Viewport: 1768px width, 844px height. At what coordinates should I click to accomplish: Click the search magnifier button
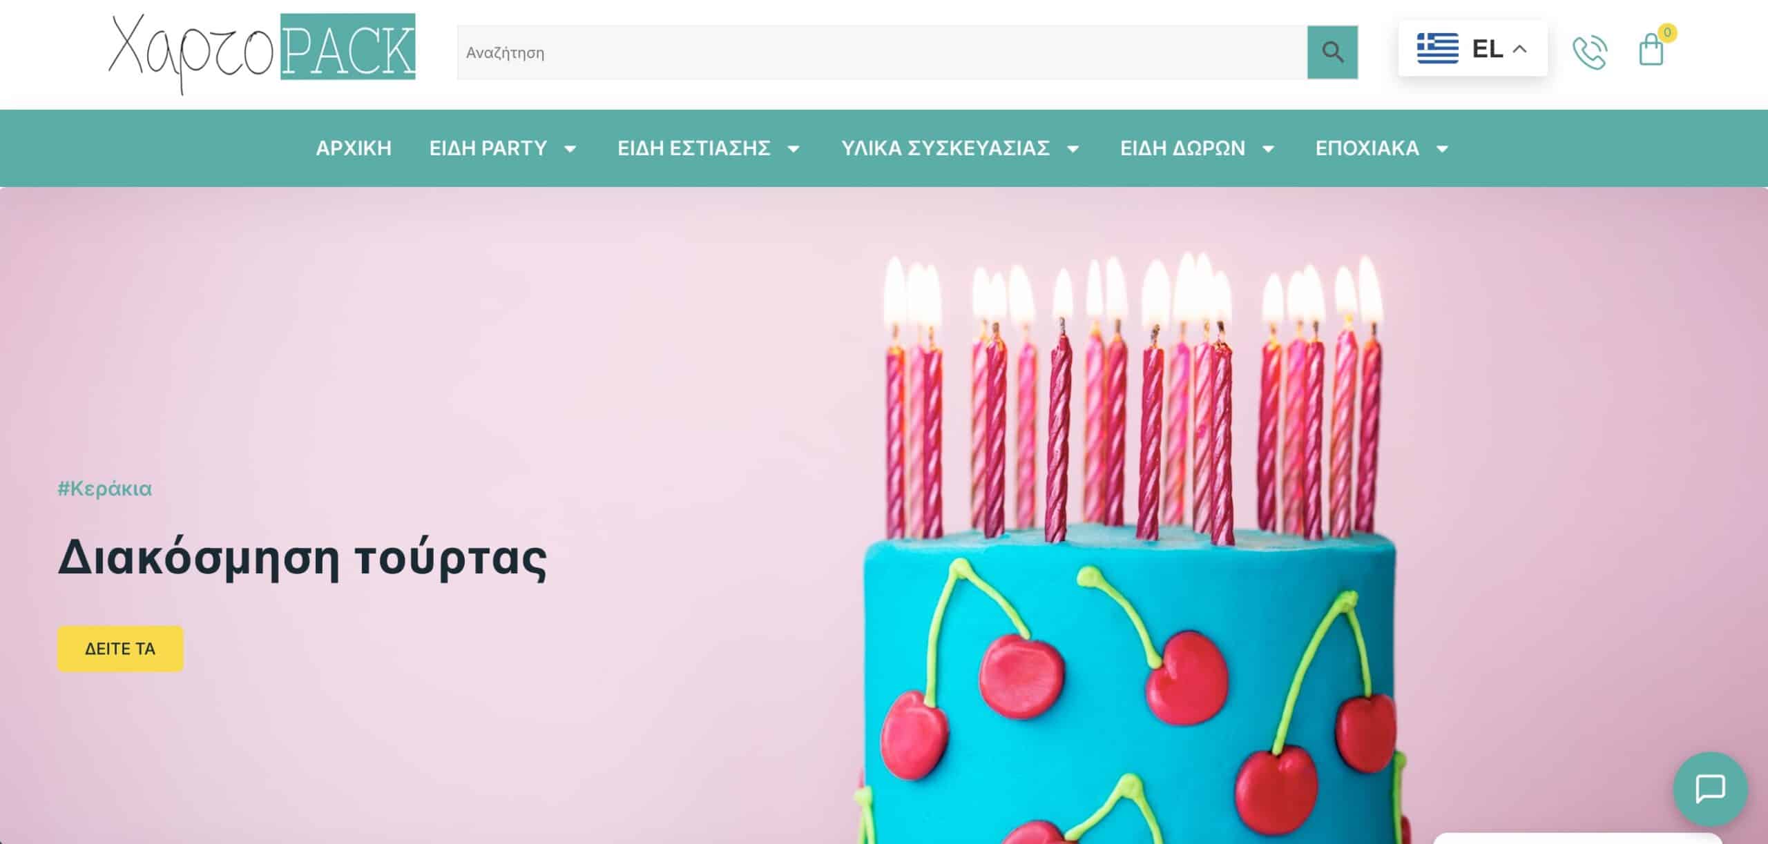point(1332,52)
